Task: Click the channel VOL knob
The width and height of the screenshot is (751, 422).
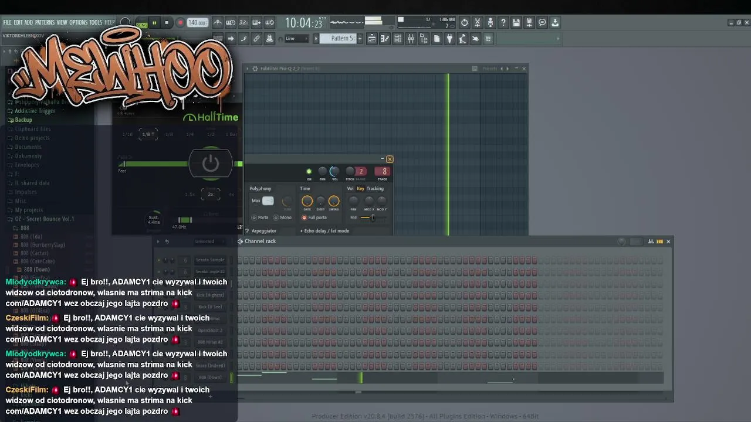Action: (x=334, y=171)
